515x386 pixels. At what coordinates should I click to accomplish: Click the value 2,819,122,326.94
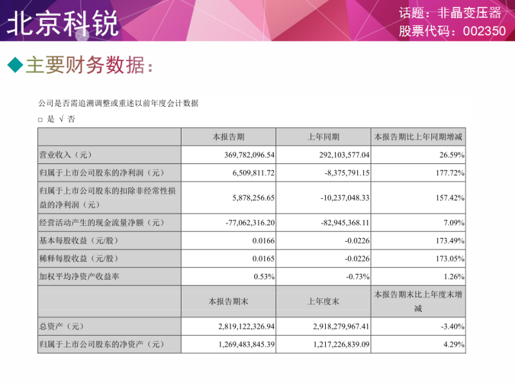(247, 326)
